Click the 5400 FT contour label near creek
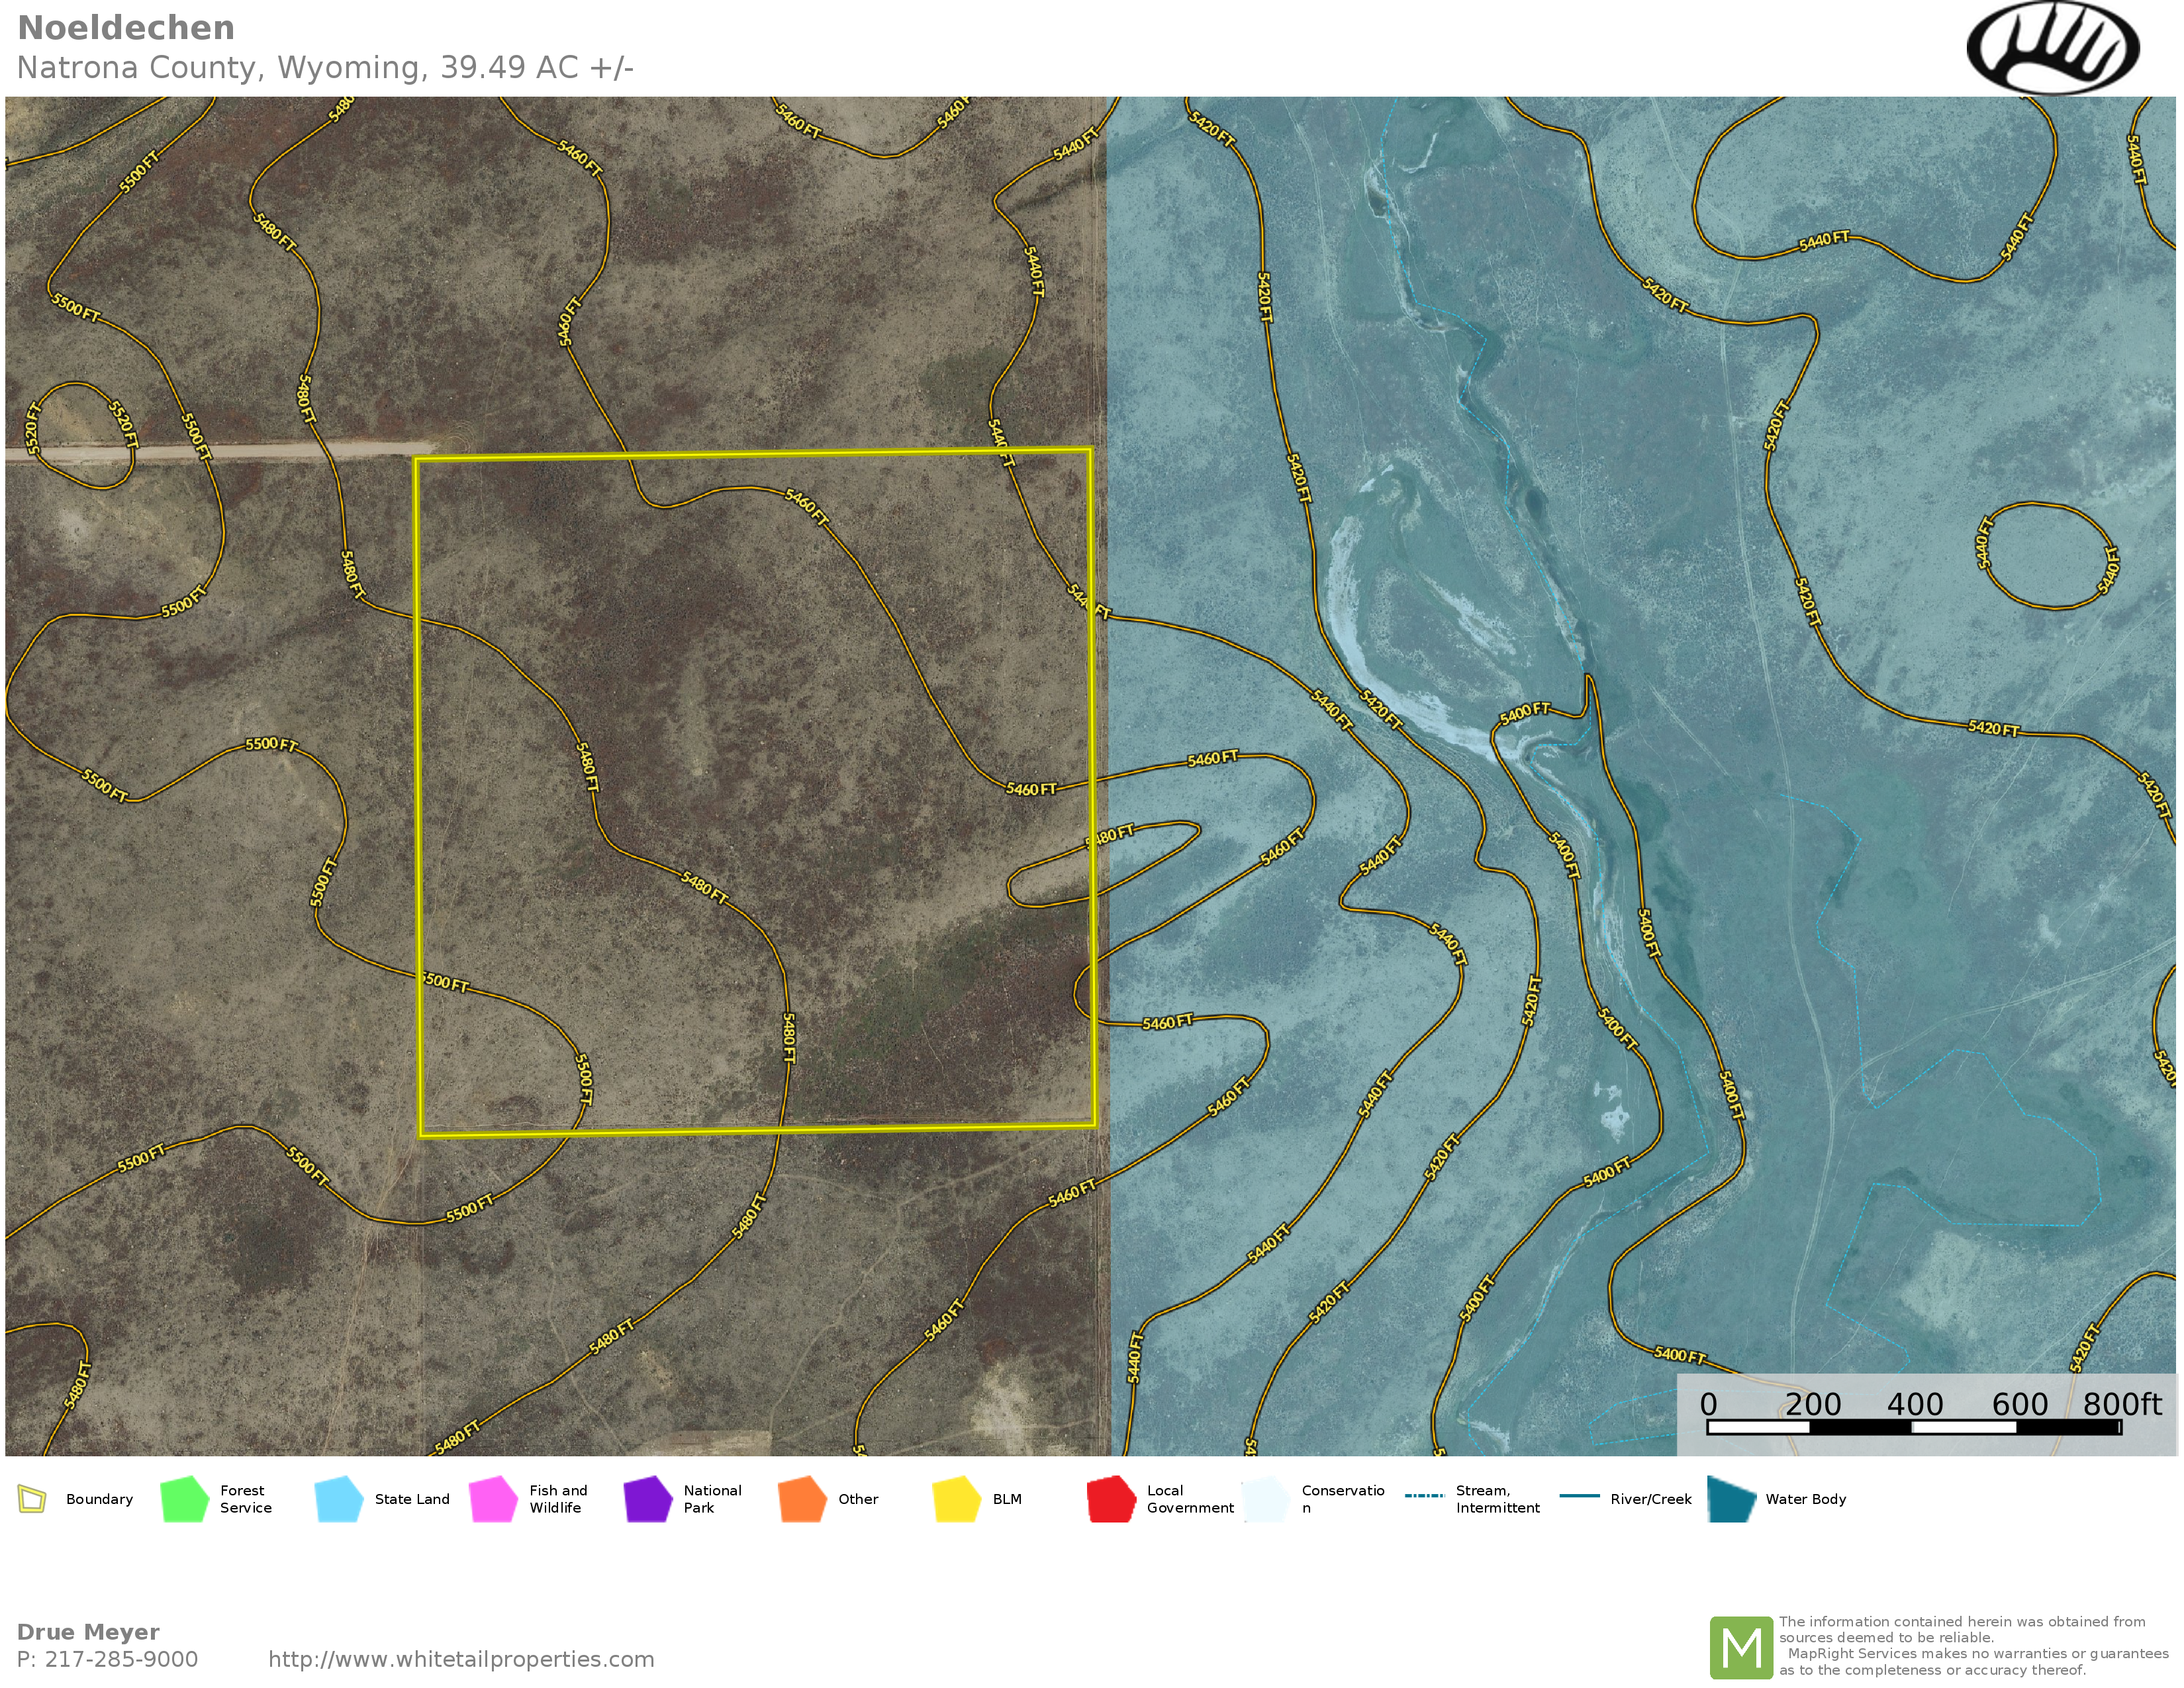The image size is (2184, 1688). pyautogui.click(x=1525, y=713)
